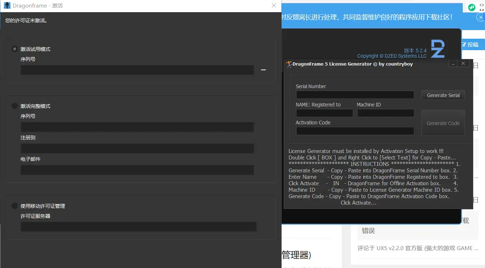Click the dash button beside trial serial field
Image resolution: width=485 pixels, height=268 pixels.
[x=263, y=70]
